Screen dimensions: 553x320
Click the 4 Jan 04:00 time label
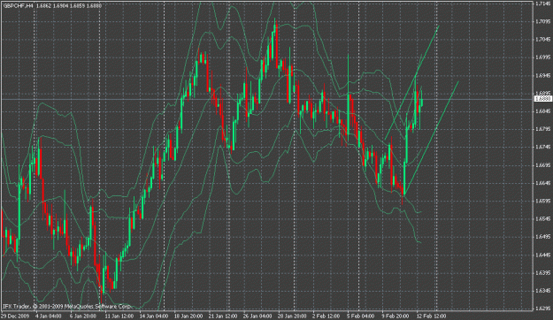(x=48, y=316)
